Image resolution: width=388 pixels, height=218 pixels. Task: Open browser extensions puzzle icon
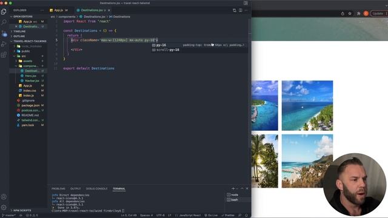(x=358, y=13)
